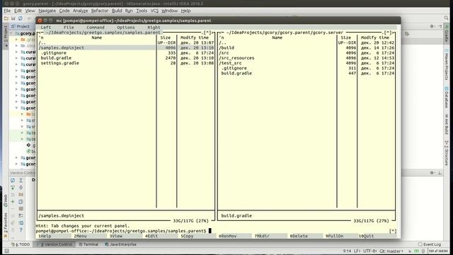
Task: Open the Command menu in Midnight Commander
Action: coord(96,27)
